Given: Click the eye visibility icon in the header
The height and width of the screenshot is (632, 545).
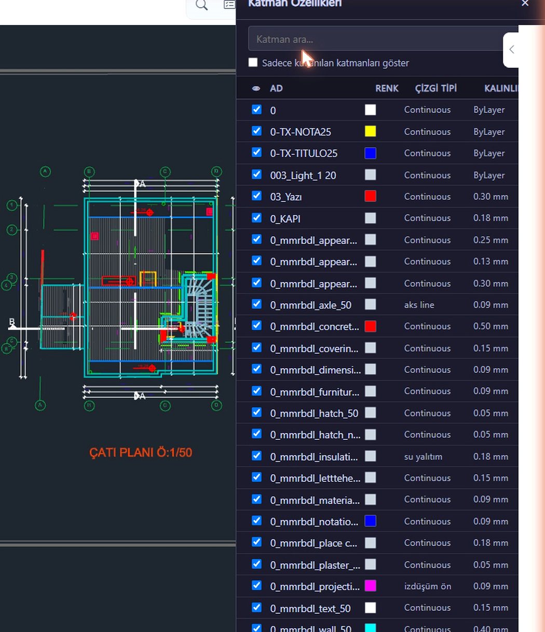Looking at the screenshot, I should coord(256,88).
